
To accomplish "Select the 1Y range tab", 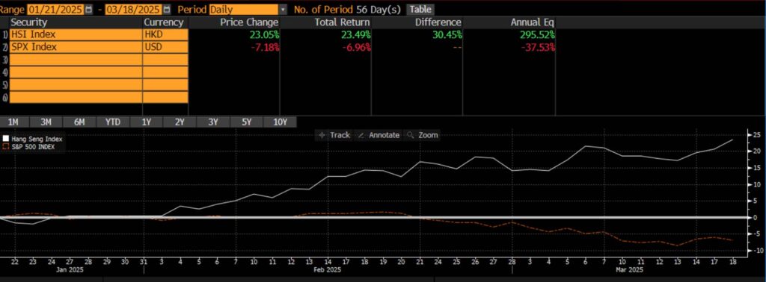I will (x=146, y=122).
